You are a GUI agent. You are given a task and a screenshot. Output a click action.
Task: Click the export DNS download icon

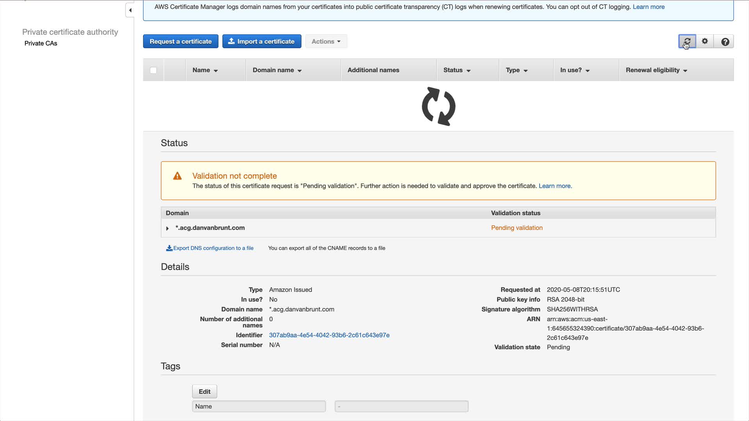click(169, 248)
